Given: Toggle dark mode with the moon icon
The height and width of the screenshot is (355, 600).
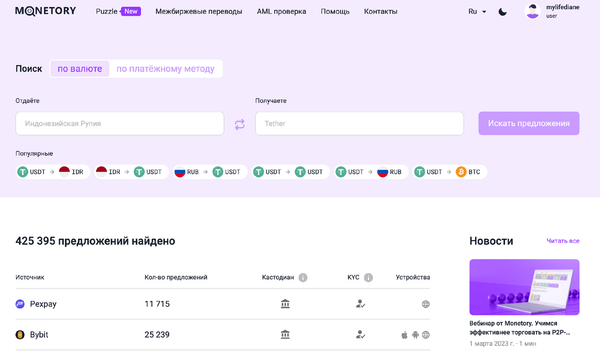Looking at the screenshot, I should coord(502,11).
